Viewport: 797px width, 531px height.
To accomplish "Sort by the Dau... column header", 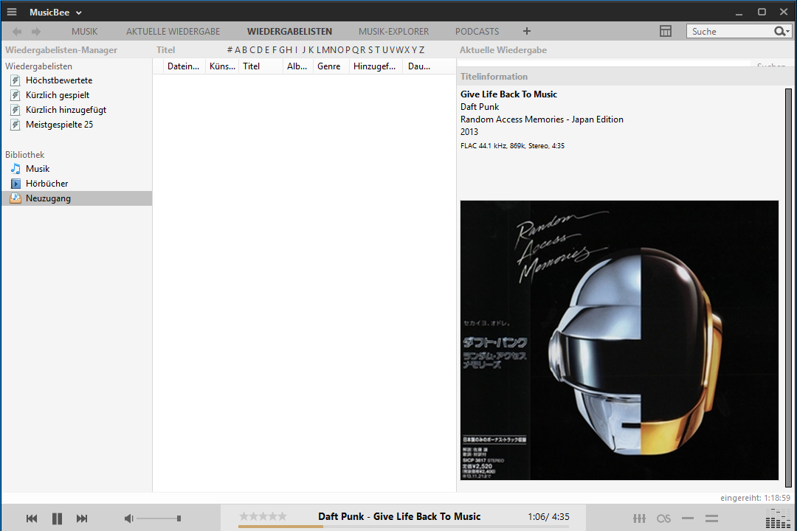I will coord(428,66).
